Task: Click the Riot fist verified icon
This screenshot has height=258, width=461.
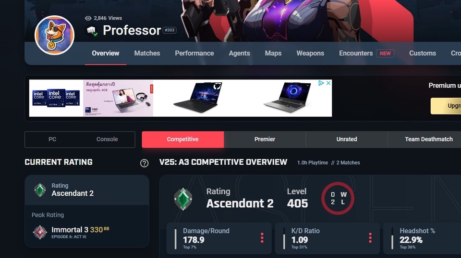Action: pyautogui.click(x=91, y=31)
